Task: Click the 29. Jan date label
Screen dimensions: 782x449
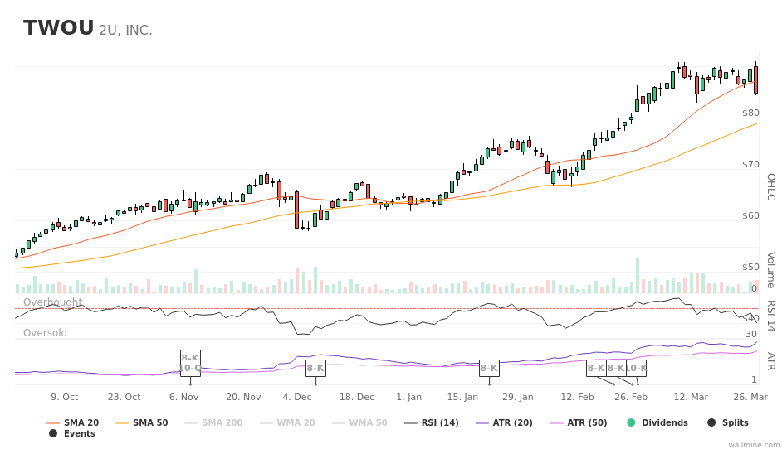Action: (518, 398)
